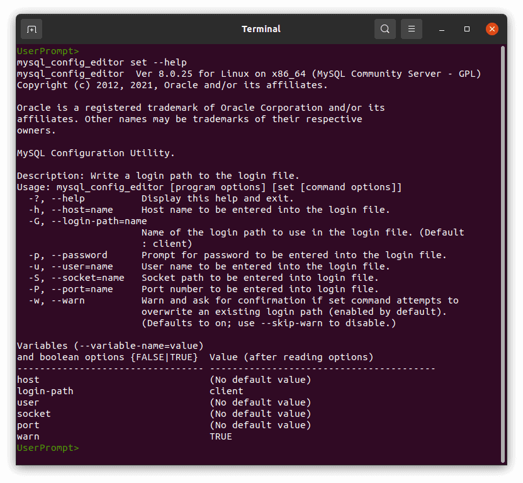Click 'Prompt for password to be entered' description
Viewport: 523px width, 483px height.
click(x=294, y=255)
